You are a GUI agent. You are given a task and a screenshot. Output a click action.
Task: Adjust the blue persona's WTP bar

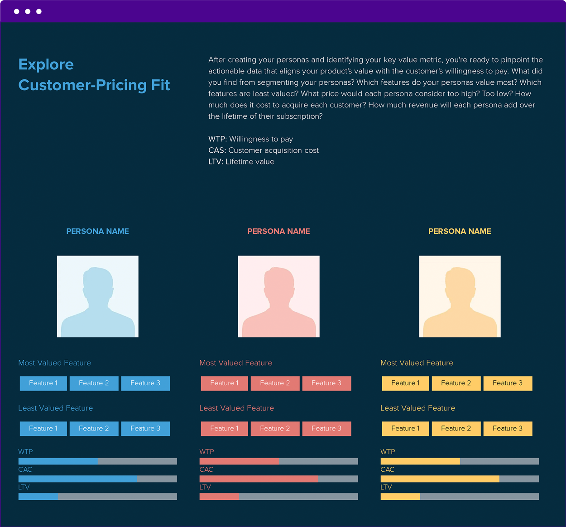(x=97, y=461)
